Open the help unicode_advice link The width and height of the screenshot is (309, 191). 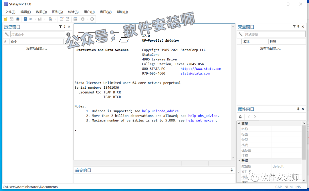pyautogui.click(x=160, y=111)
